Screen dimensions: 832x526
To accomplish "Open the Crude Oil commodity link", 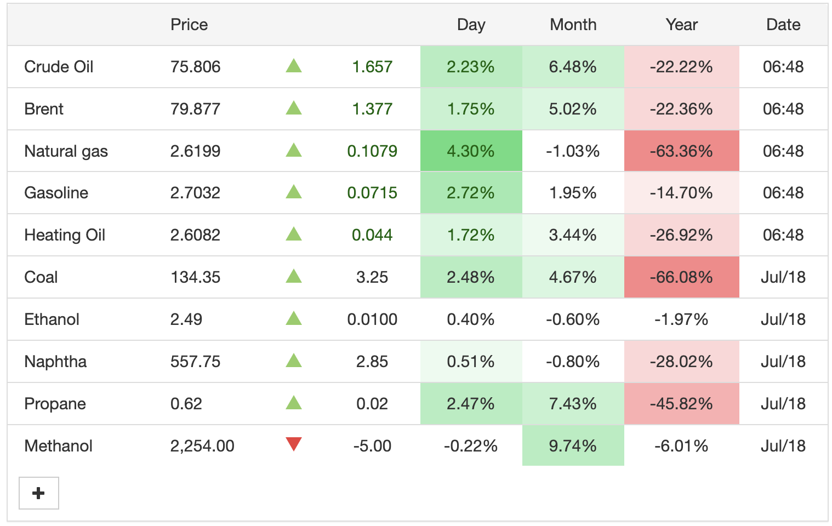I will tap(59, 67).
